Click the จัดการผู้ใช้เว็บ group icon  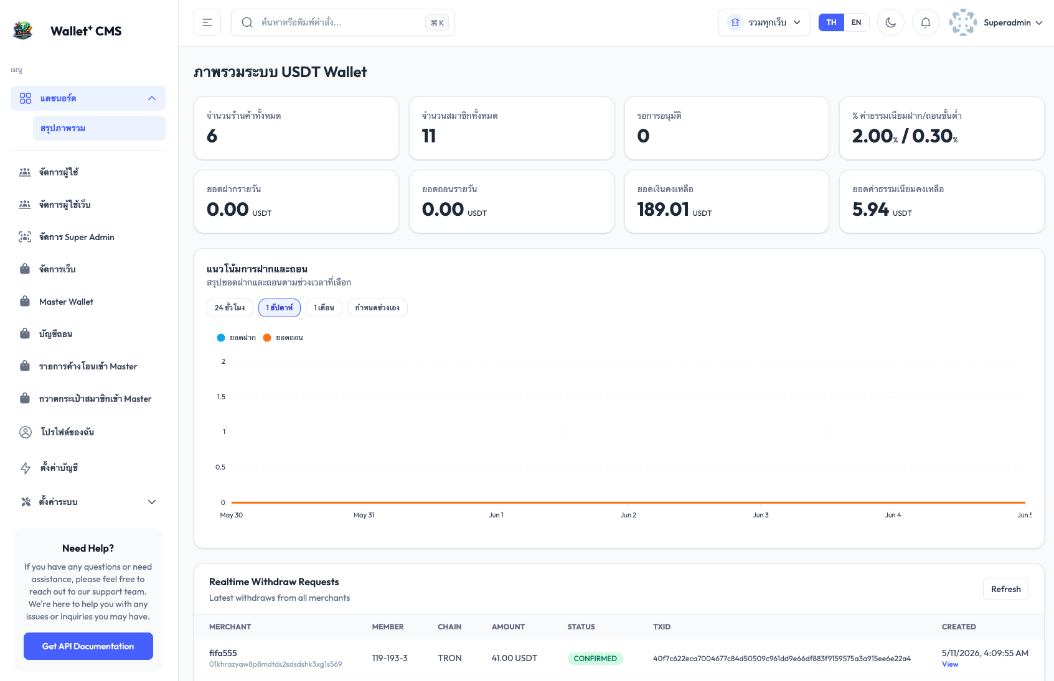[25, 205]
